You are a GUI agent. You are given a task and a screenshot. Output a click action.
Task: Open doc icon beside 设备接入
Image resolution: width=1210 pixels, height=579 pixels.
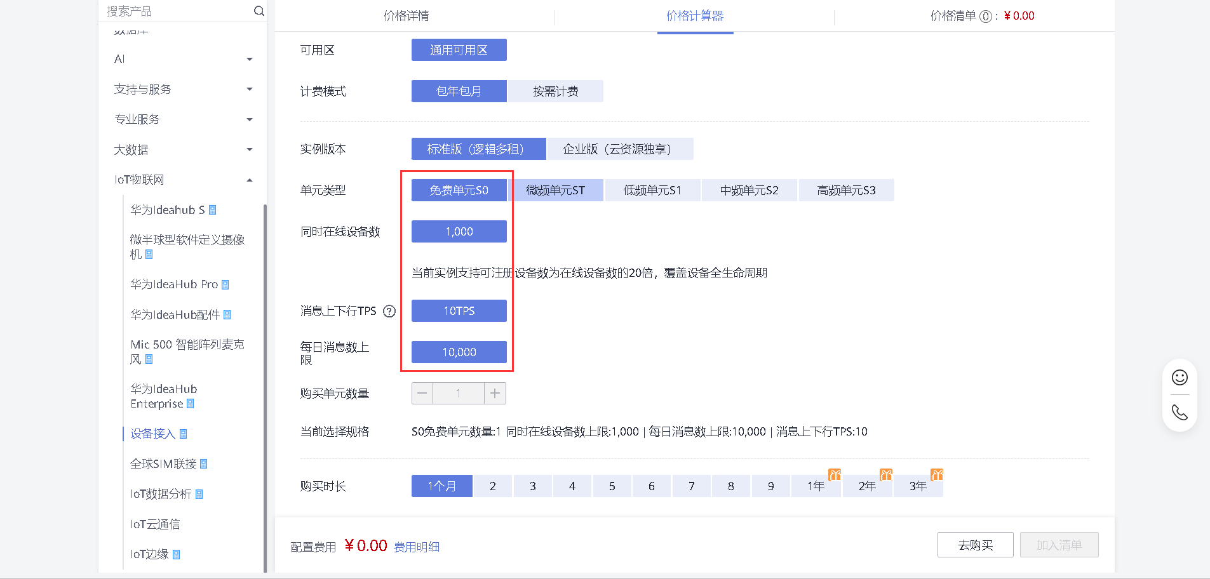coord(184,434)
